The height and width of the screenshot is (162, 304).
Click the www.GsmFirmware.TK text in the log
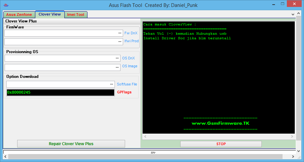tap(220, 123)
